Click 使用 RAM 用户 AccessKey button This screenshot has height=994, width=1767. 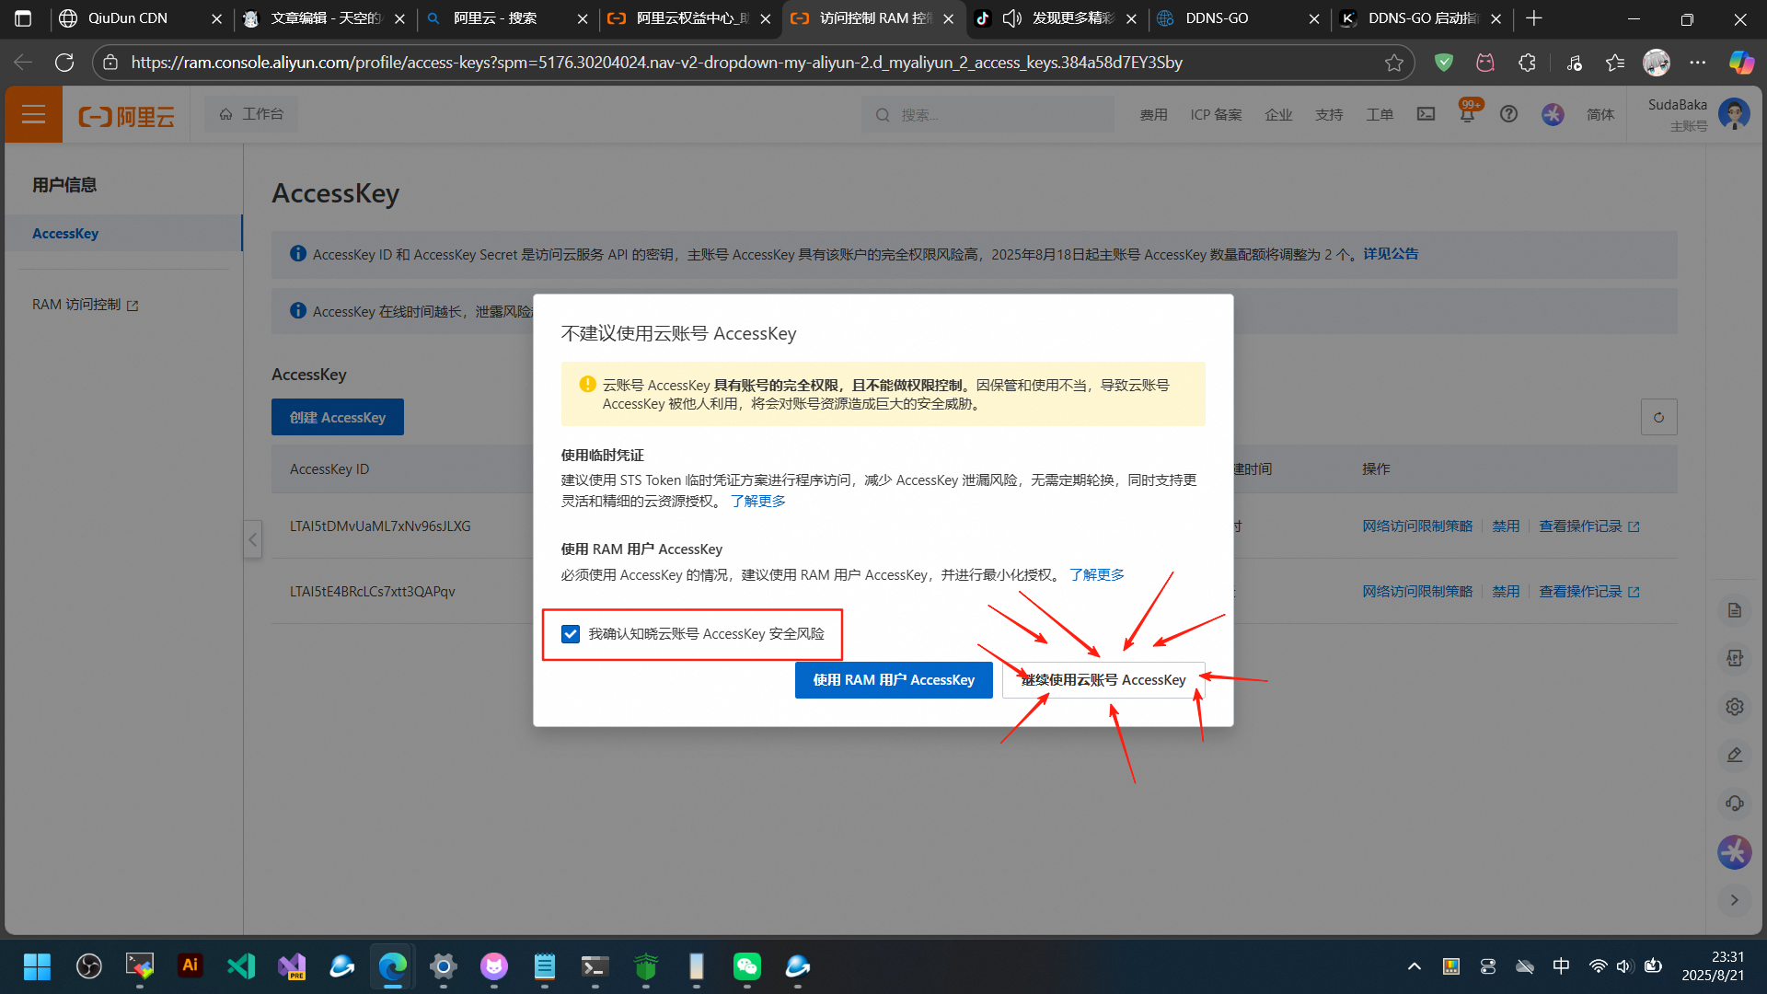pos(893,680)
